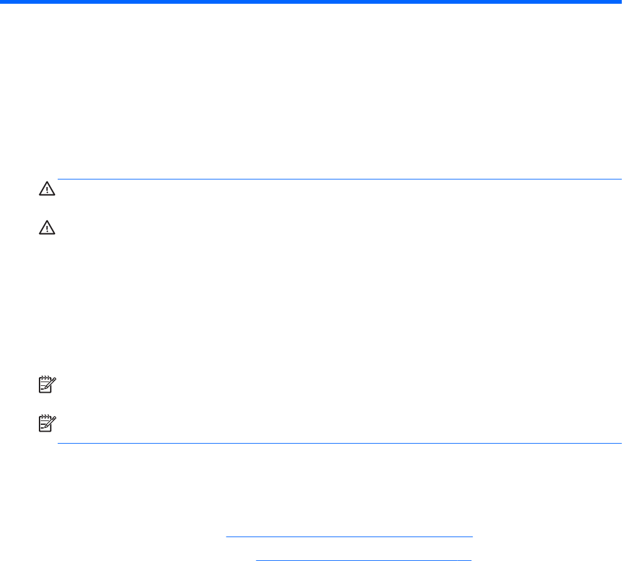Click the blue header bar
Viewport: 622px width, 561px height.
311,3
